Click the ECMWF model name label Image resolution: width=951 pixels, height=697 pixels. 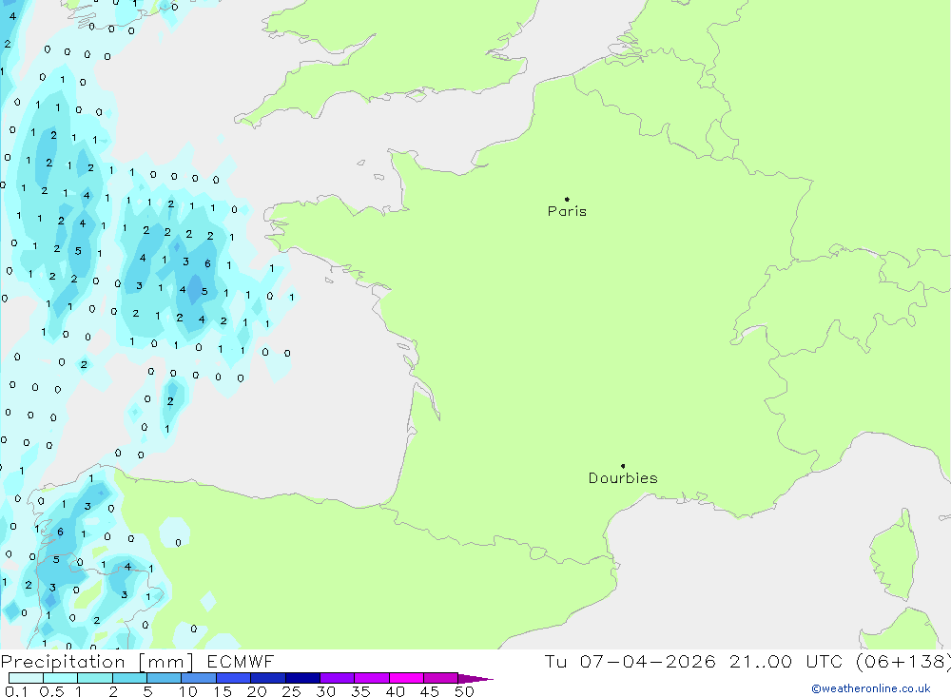point(241,661)
